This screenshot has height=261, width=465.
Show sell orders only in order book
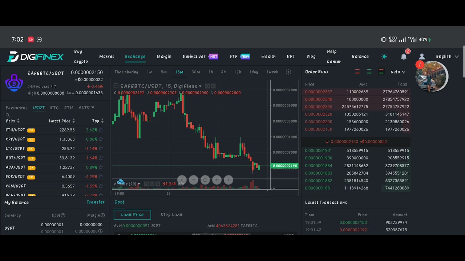click(357, 72)
